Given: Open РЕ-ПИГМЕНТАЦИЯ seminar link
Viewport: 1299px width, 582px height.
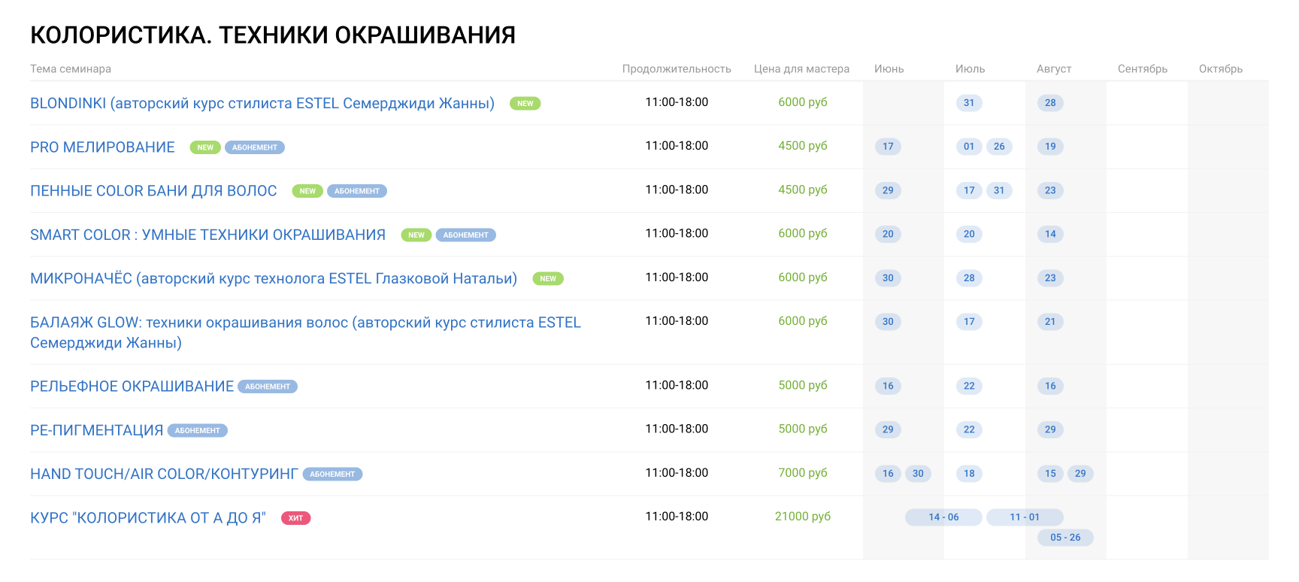Looking at the screenshot, I should (97, 430).
